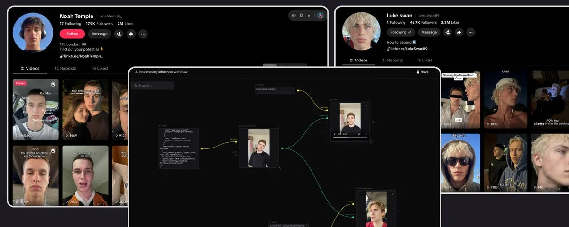Click the add-friend icon on Noah Temple's profile
569x227 pixels.
pyautogui.click(x=119, y=34)
